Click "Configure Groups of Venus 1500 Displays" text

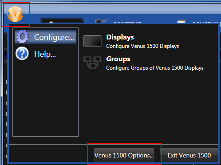click(155, 68)
